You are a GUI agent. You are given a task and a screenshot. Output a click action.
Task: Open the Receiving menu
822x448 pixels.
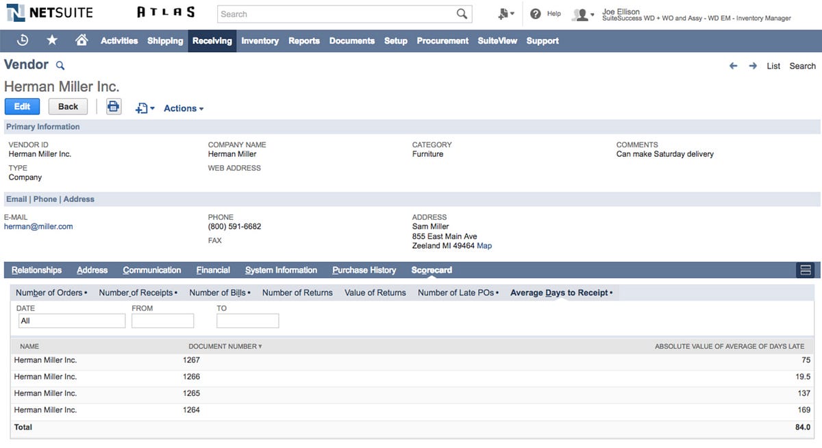coord(212,40)
